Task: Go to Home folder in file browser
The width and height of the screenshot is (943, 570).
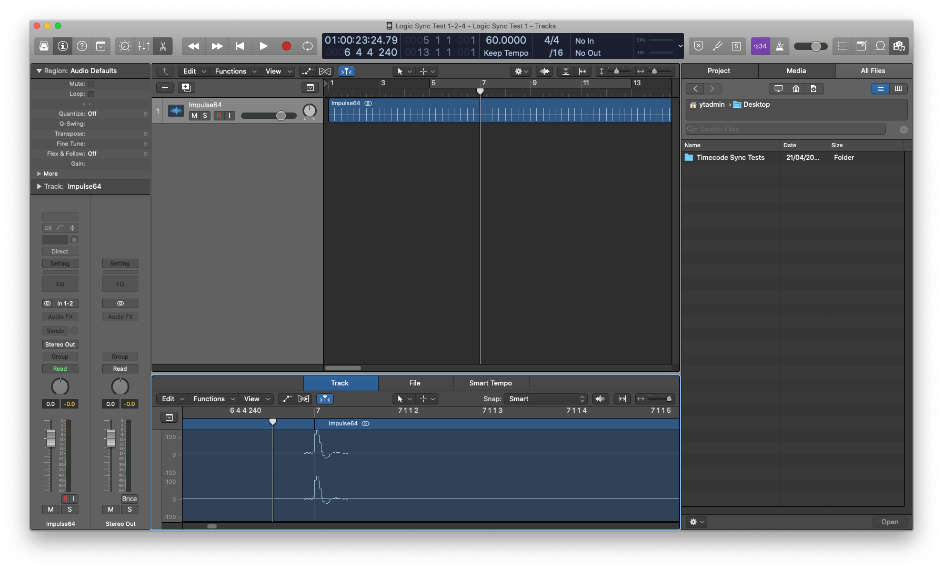Action: [x=796, y=89]
